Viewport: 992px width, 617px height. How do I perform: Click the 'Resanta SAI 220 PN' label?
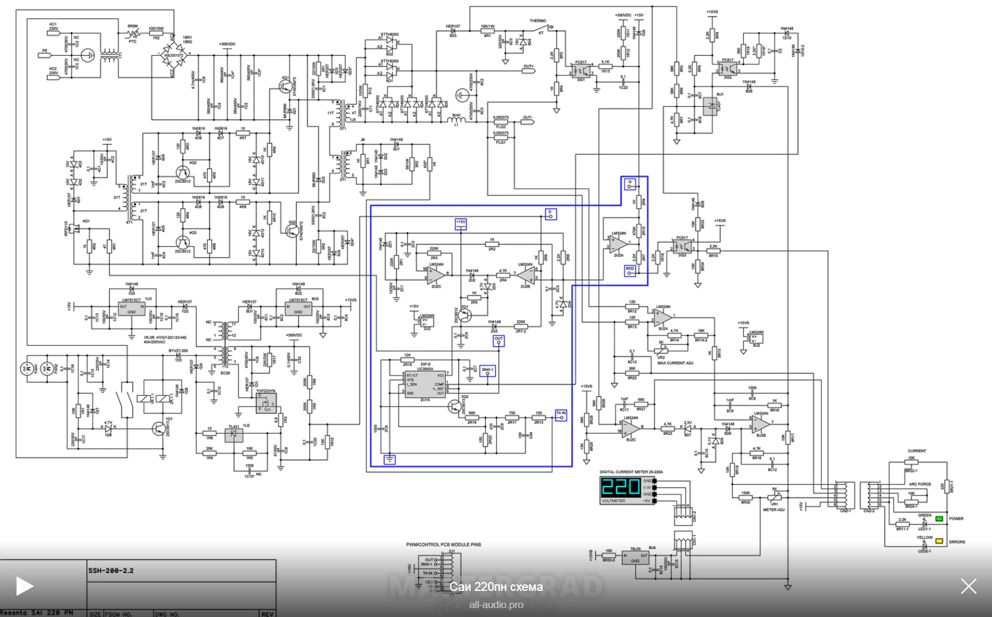(37, 612)
